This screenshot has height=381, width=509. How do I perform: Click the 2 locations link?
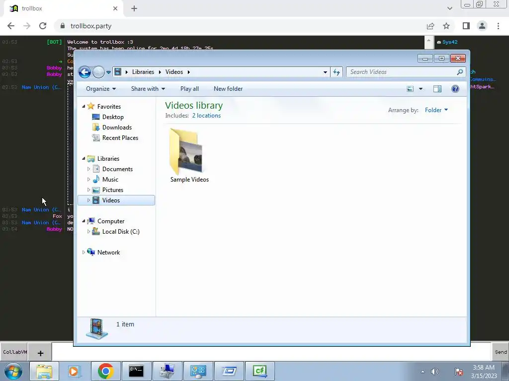click(x=206, y=116)
